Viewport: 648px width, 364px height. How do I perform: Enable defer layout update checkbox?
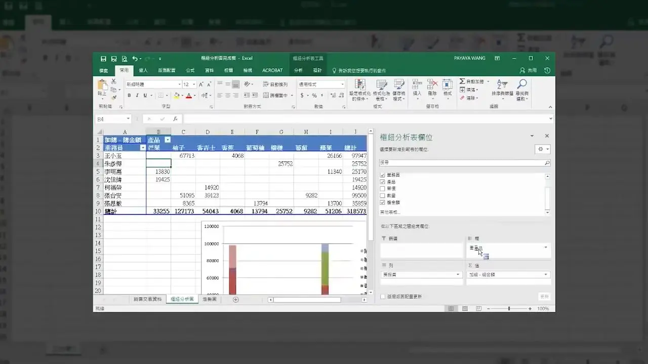pyautogui.click(x=383, y=297)
